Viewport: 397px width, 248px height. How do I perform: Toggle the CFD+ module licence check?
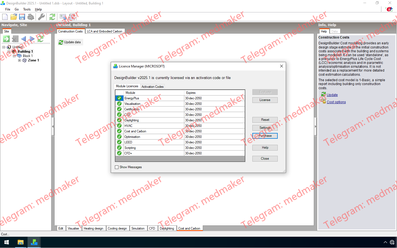(x=119, y=153)
